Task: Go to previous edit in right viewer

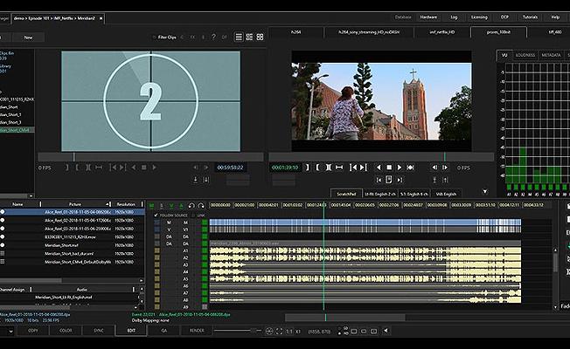Action: [x=353, y=168]
